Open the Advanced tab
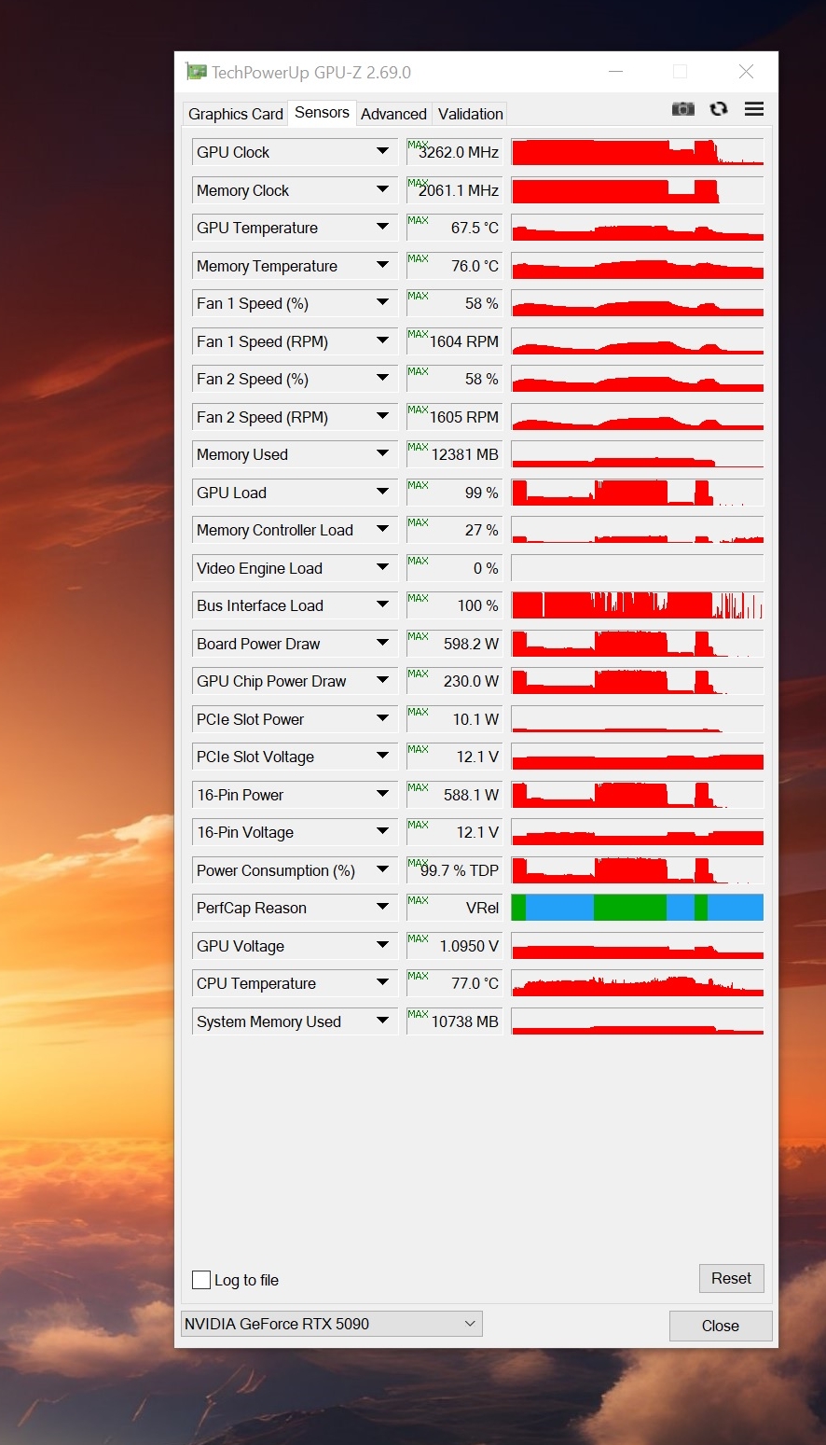This screenshot has width=826, height=1445. 393,114
